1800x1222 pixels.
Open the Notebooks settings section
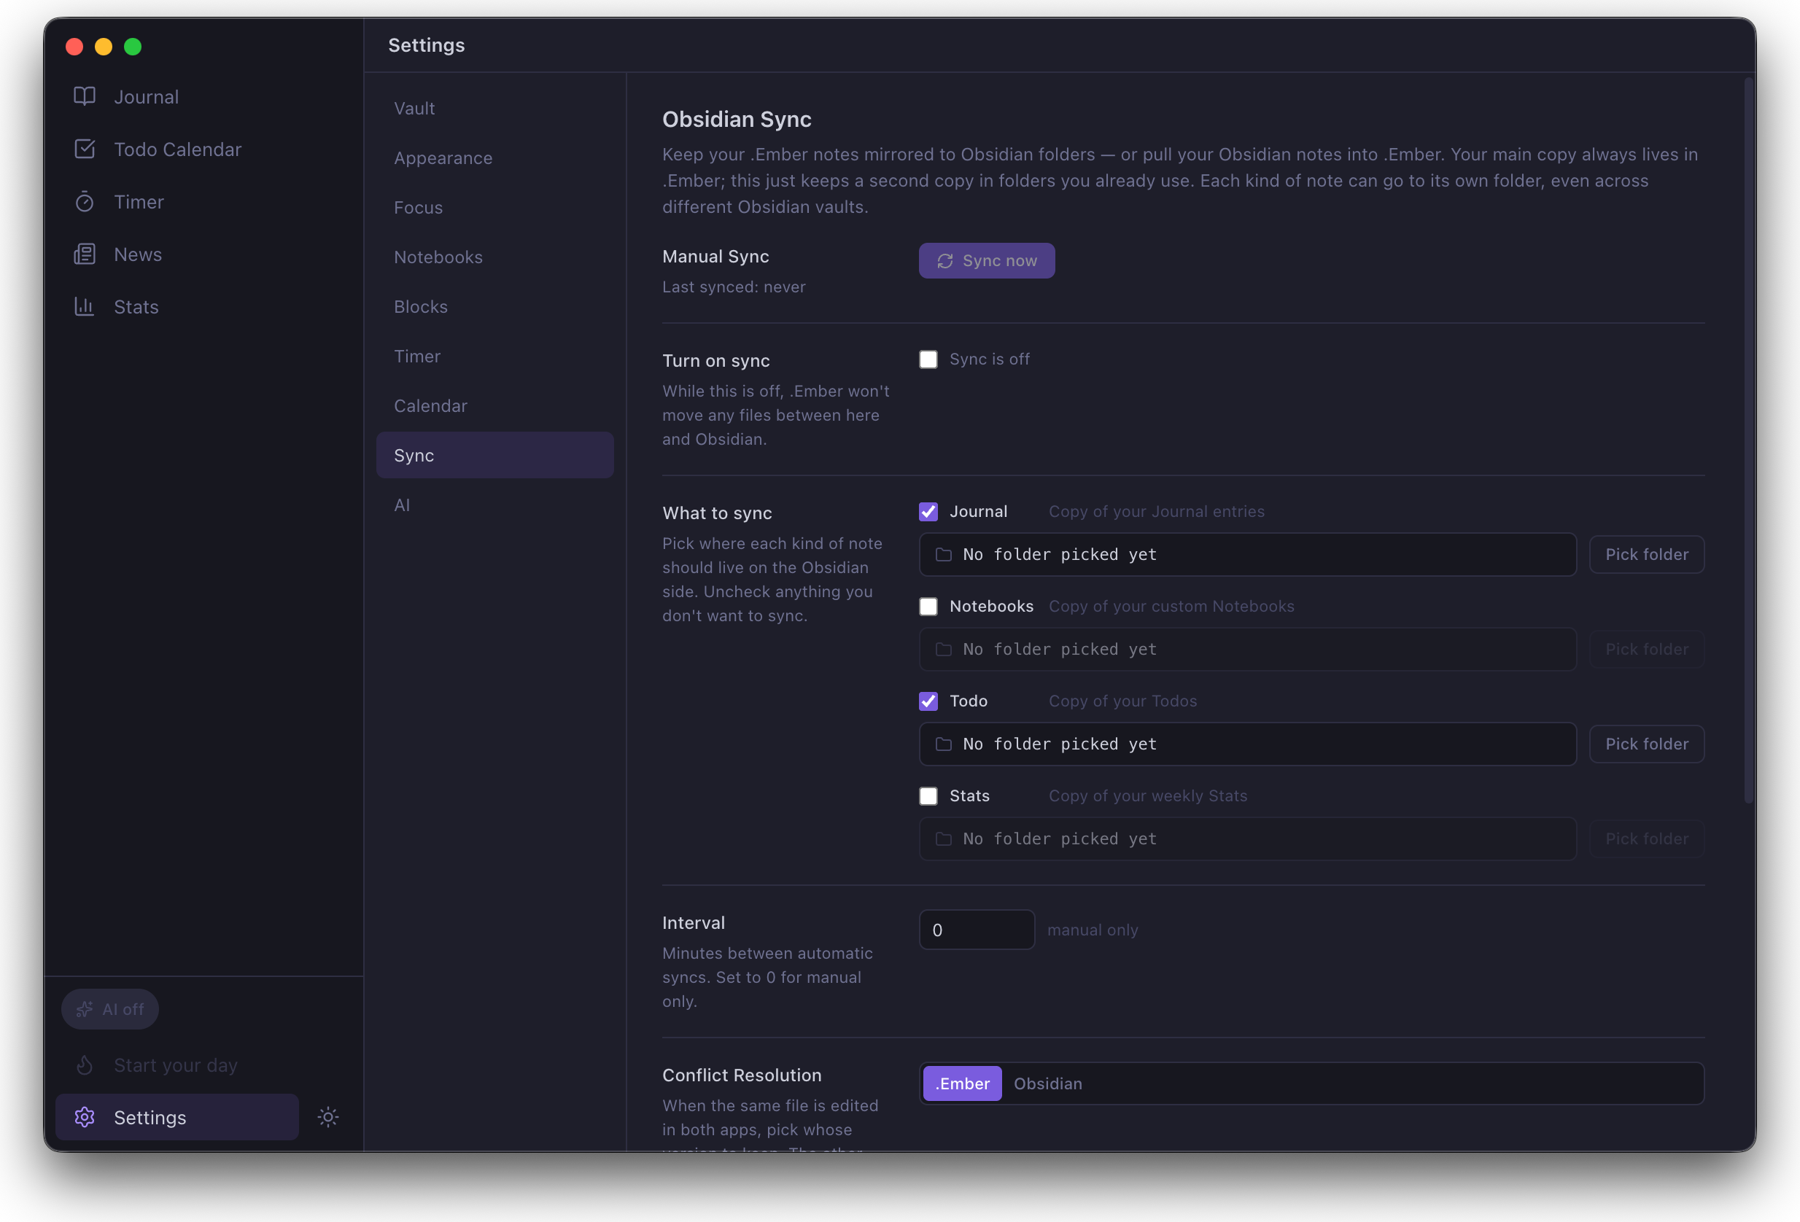click(x=495, y=257)
